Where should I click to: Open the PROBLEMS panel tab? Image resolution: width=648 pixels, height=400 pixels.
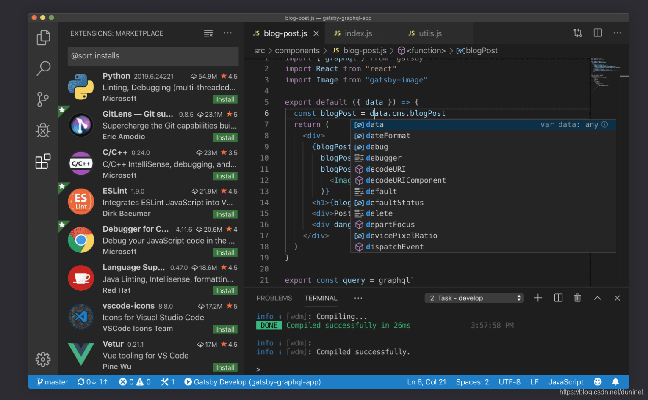[x=274, y=298]
